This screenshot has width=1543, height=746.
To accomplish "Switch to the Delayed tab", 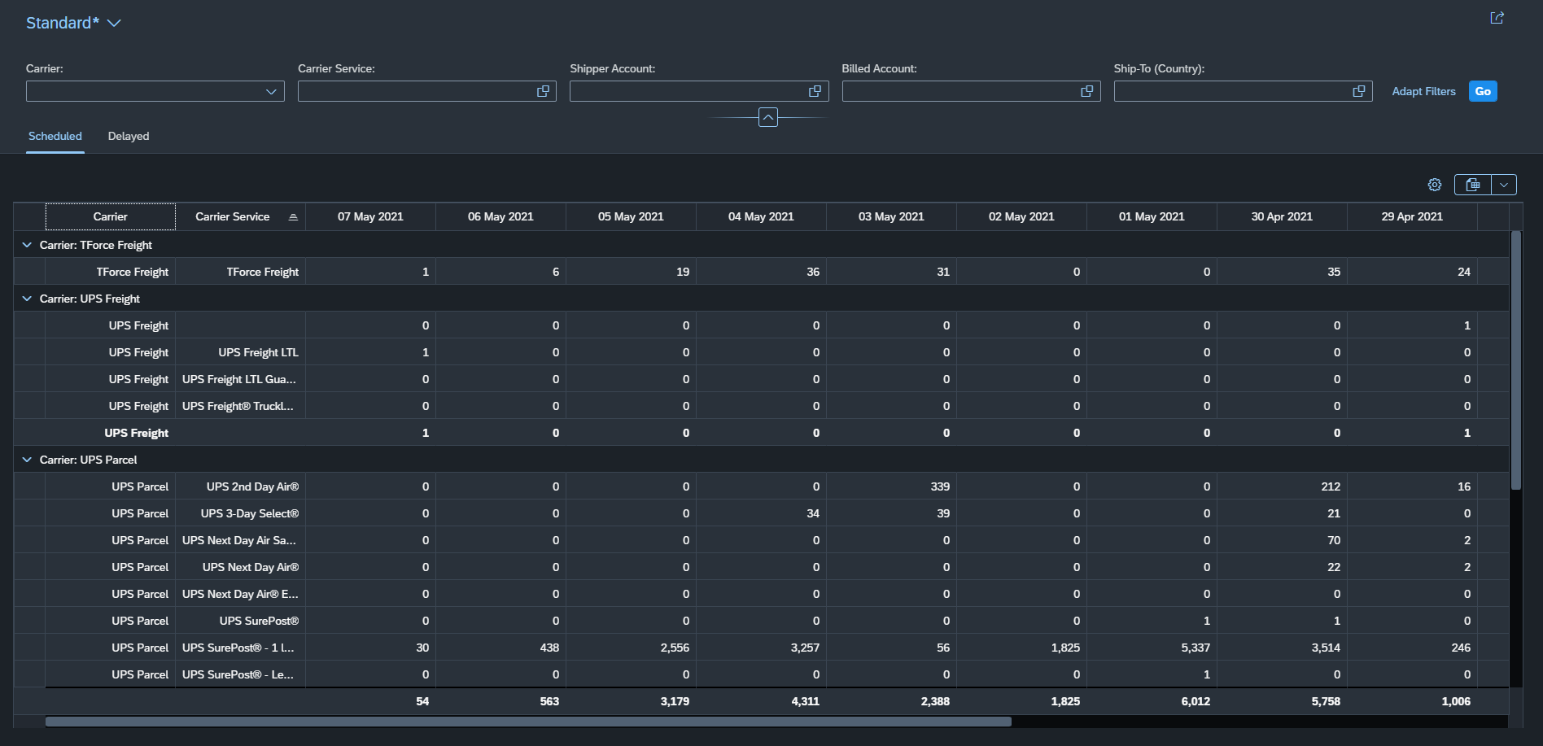I will pos(129,136).
